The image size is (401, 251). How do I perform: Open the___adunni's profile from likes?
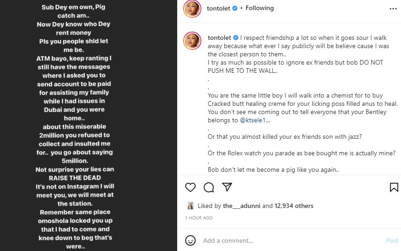tap(241, 206)
